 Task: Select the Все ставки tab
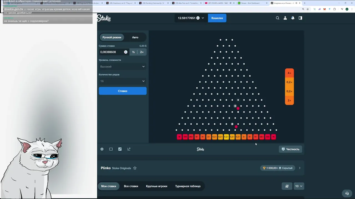tap(131, 186)
